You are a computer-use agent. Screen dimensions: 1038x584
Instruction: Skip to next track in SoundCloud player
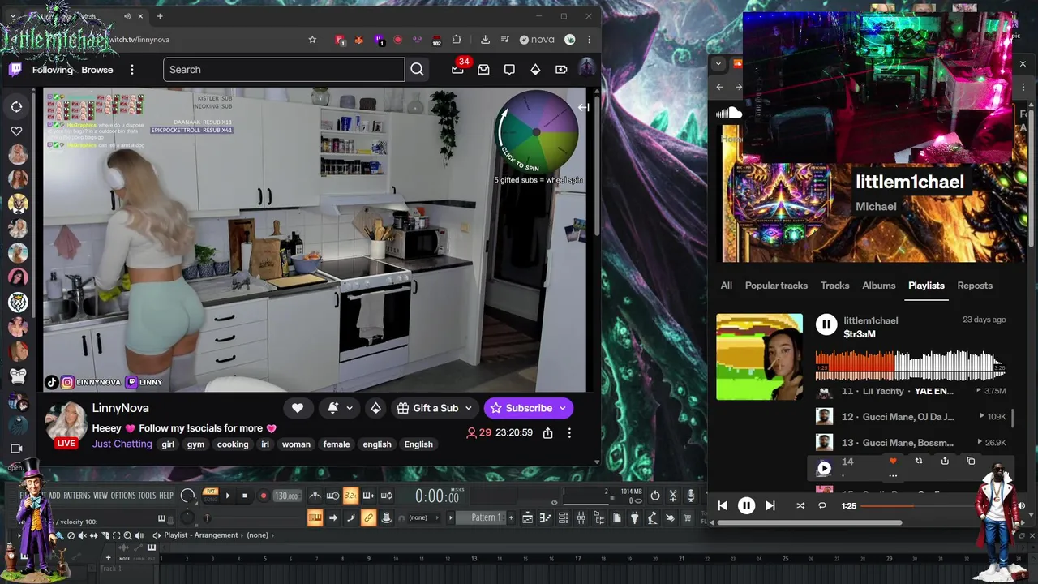(x=770, y=505)
